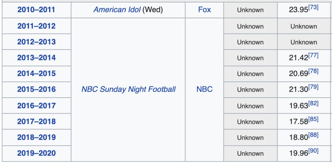Open the 2018–2019 season link

point(36,137)
